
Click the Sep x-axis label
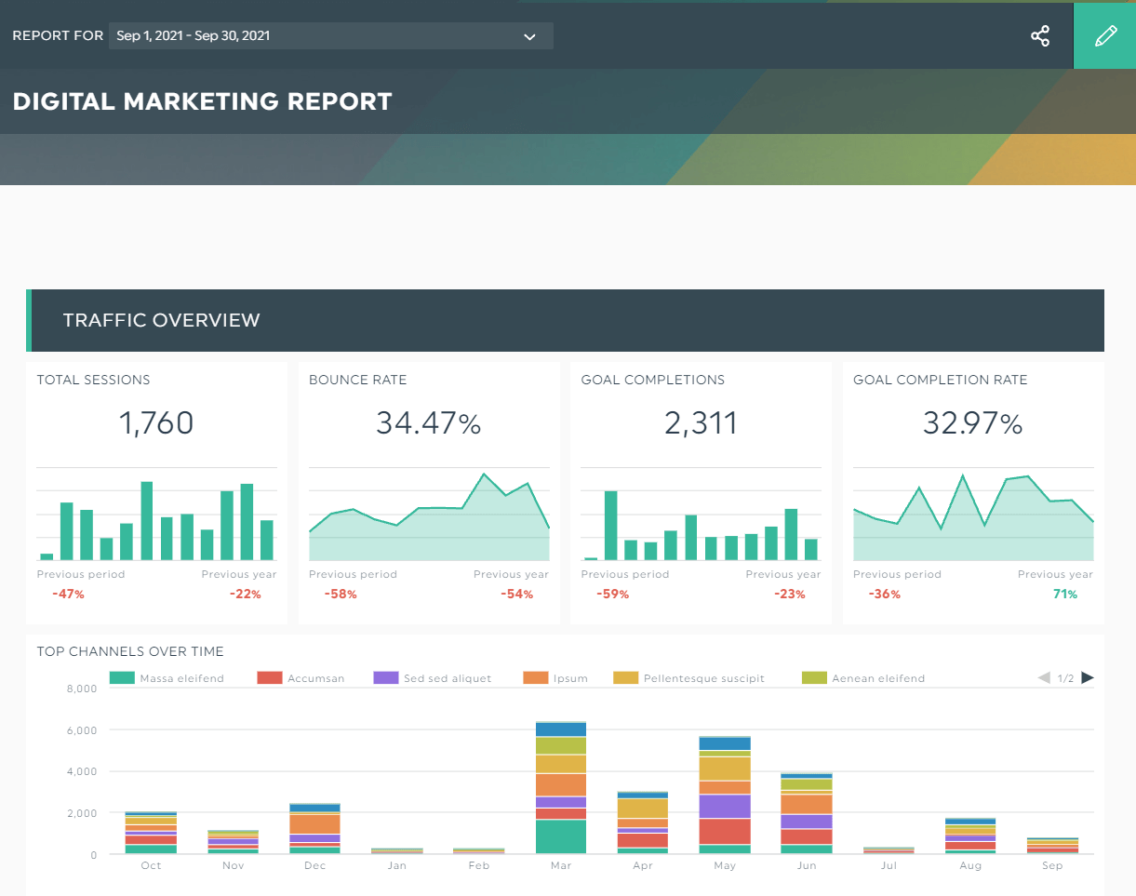[1052, 865]
